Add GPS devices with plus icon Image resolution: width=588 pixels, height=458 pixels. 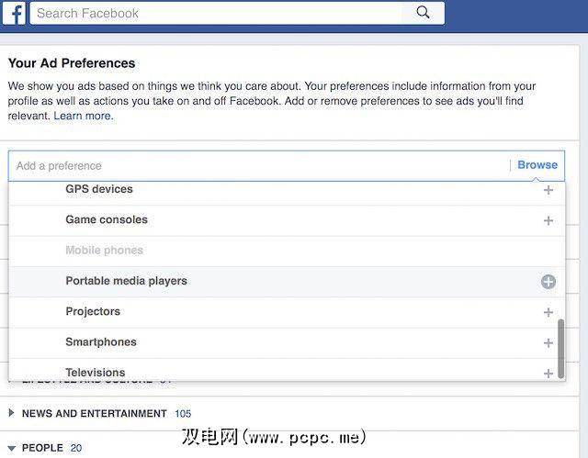click(548, 190)
